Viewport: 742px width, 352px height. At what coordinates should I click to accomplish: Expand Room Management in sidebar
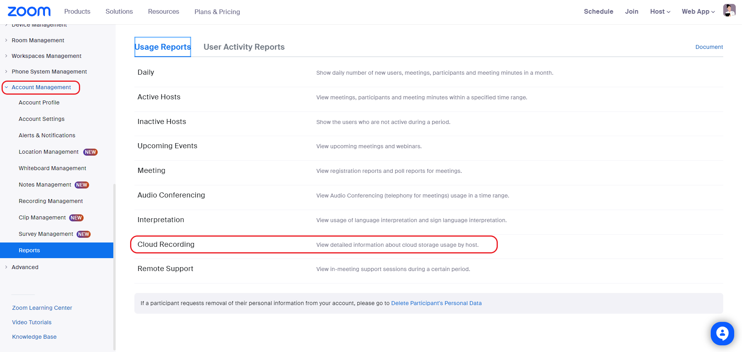pos(38,40)
